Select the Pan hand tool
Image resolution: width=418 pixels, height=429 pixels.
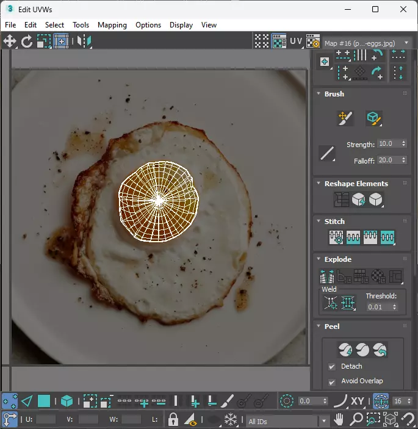coord(339,419)
